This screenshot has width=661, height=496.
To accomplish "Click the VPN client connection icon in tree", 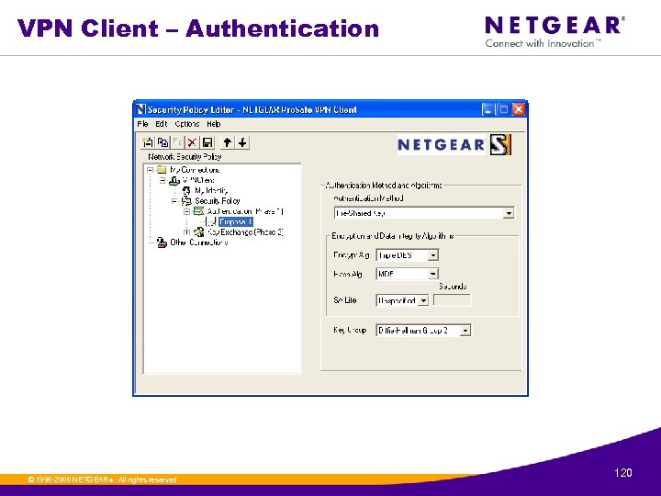I will (174, 181).
